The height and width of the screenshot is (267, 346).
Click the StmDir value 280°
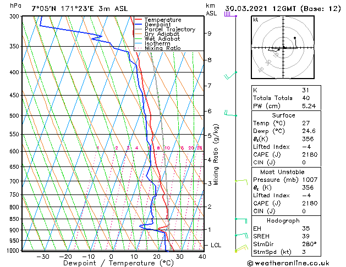309,244
